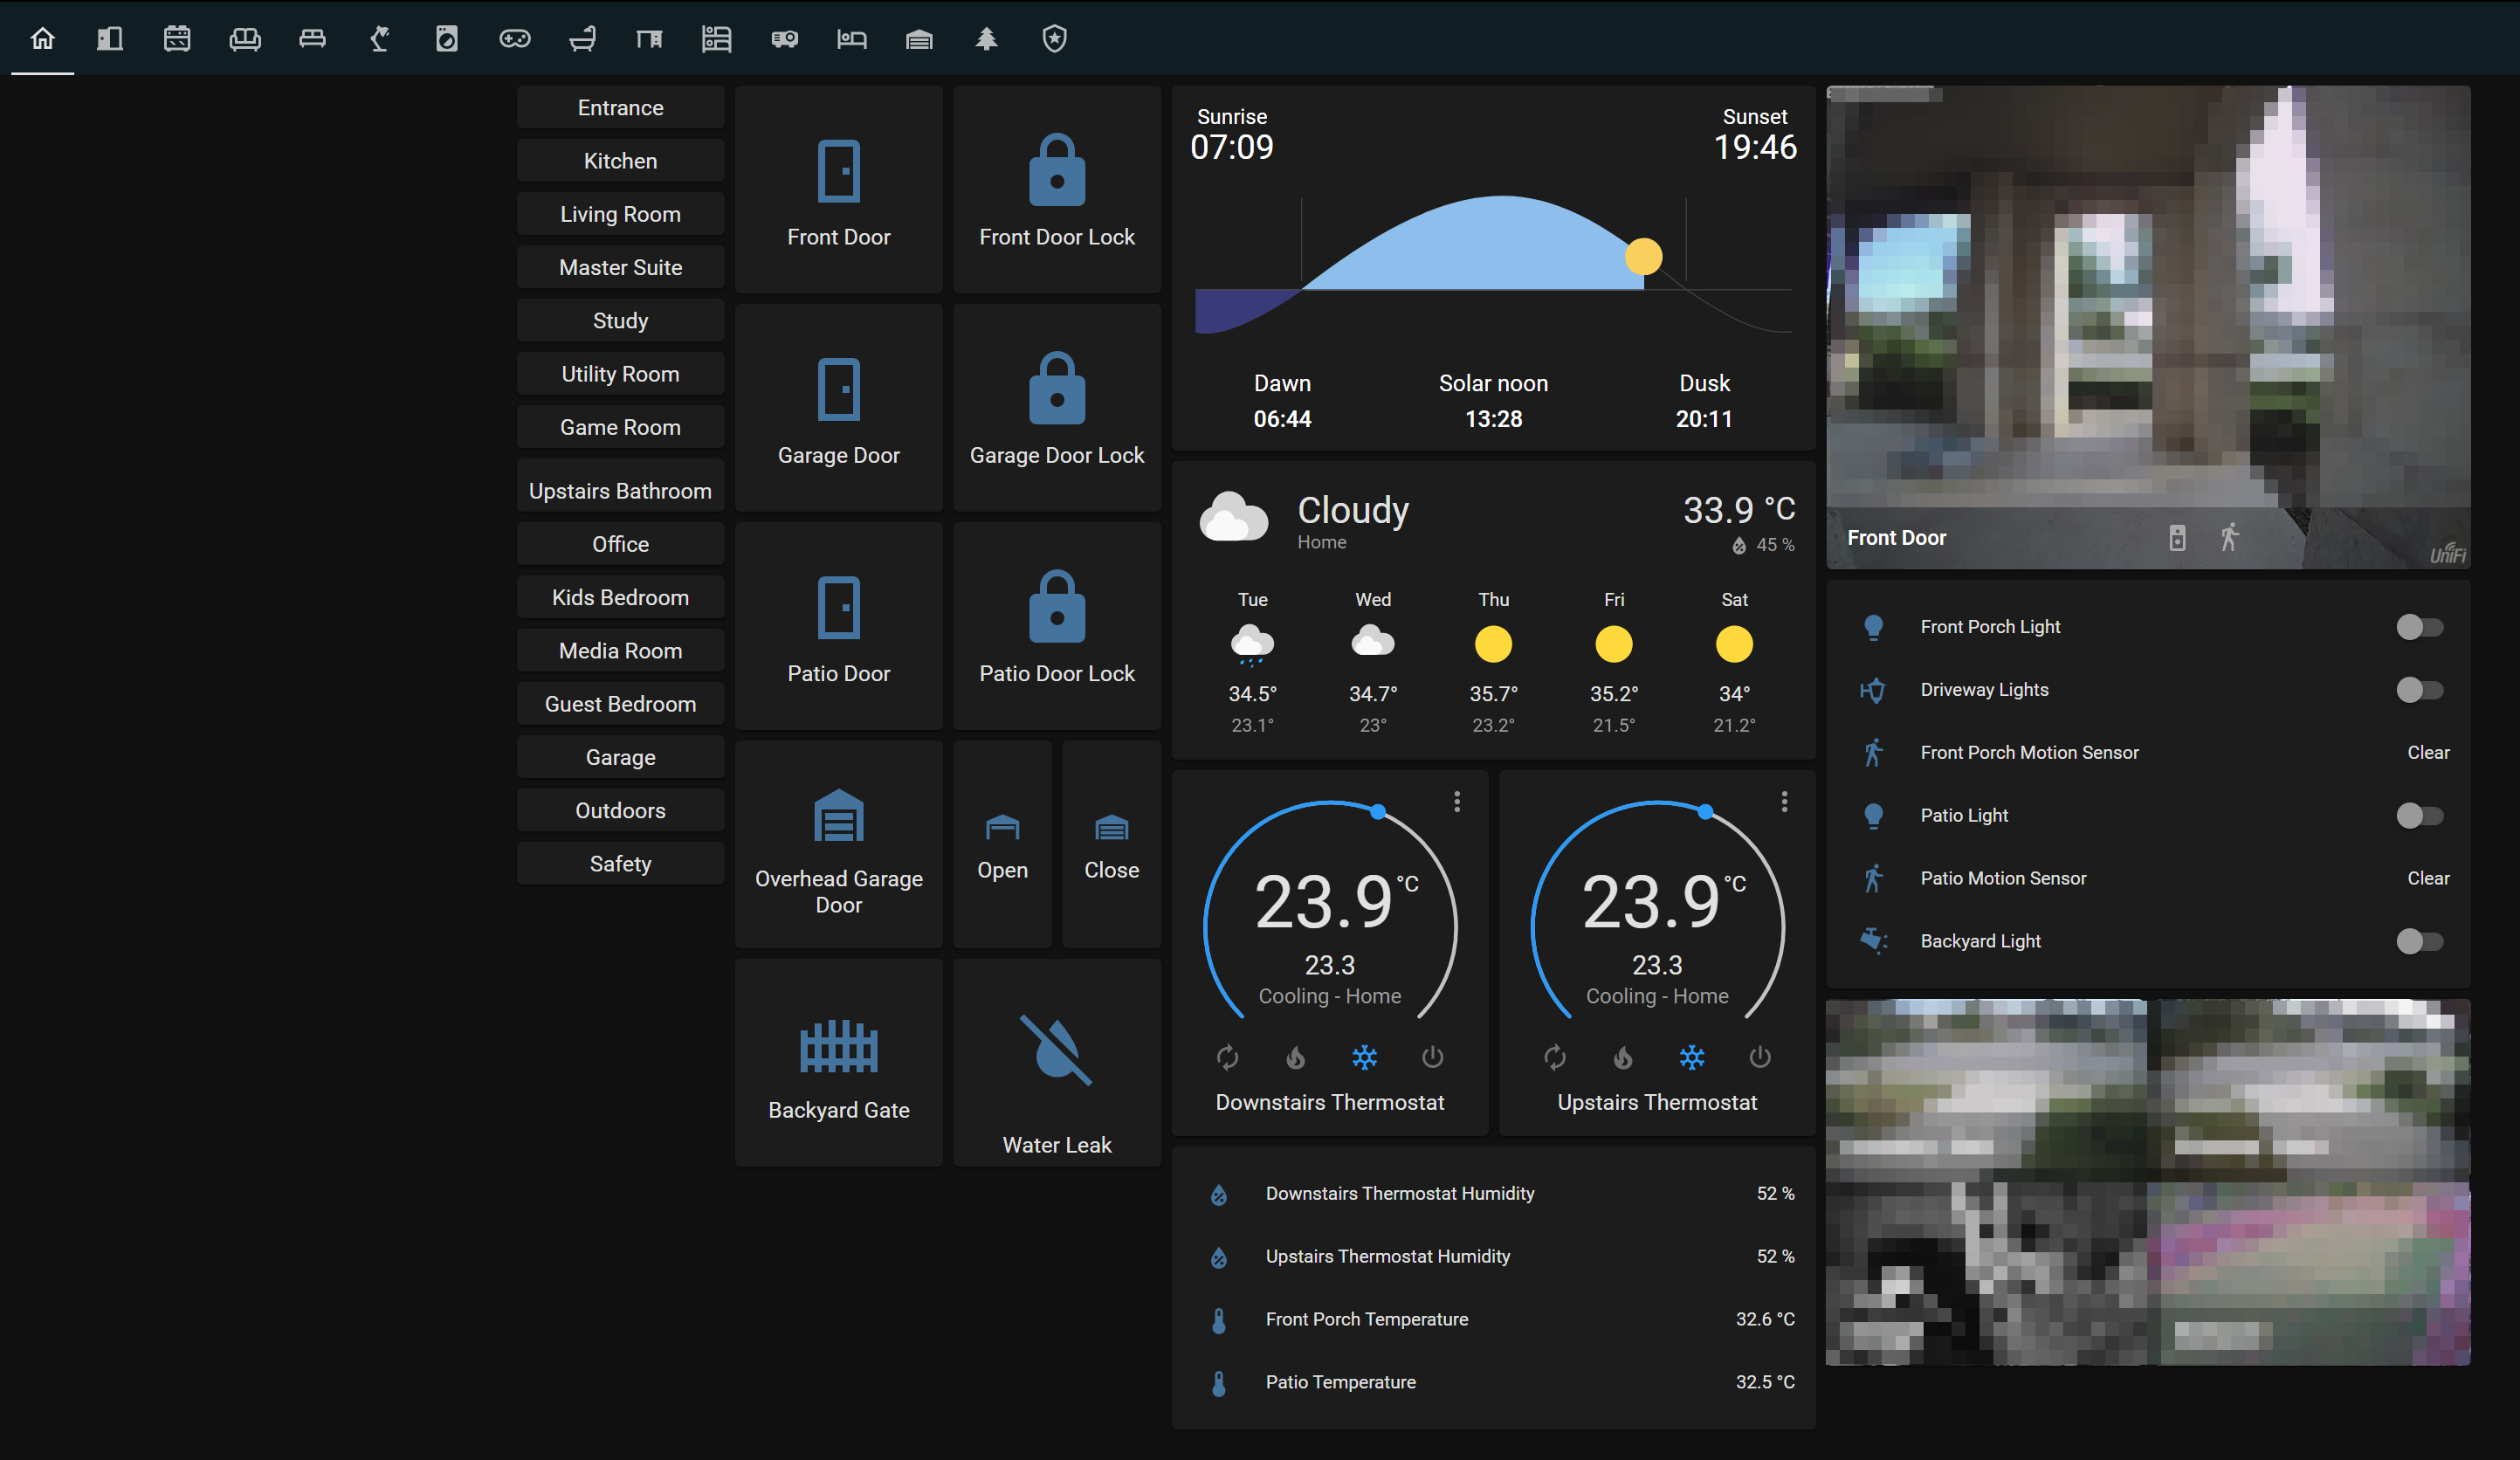Open the Upstairs Thermostat three-dot menu
The width and height of the screenshot is (2520, 1460).
click(1785, 801)
